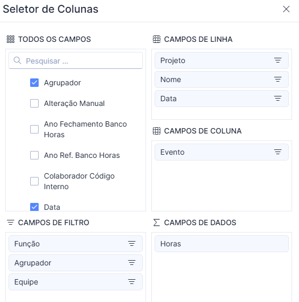Select the Equipe filter field item
This screenshot has width=299, height=302.
[76, 282]
